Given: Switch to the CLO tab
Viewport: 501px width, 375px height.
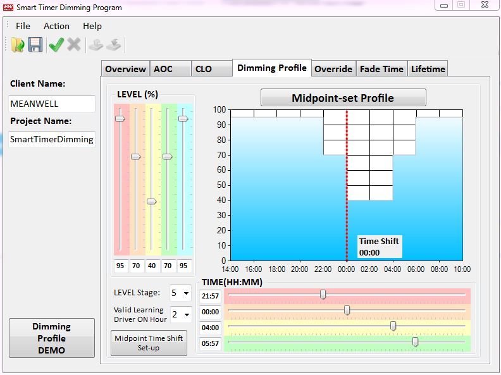Looking at the screenshot, I should point(204,69).
